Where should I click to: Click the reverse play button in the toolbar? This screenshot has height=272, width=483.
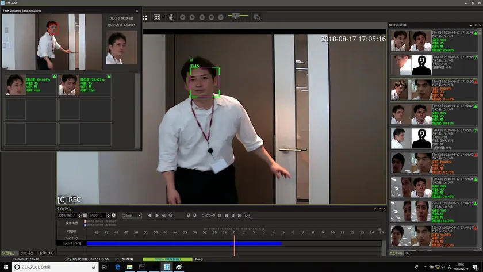pos(183,17)
